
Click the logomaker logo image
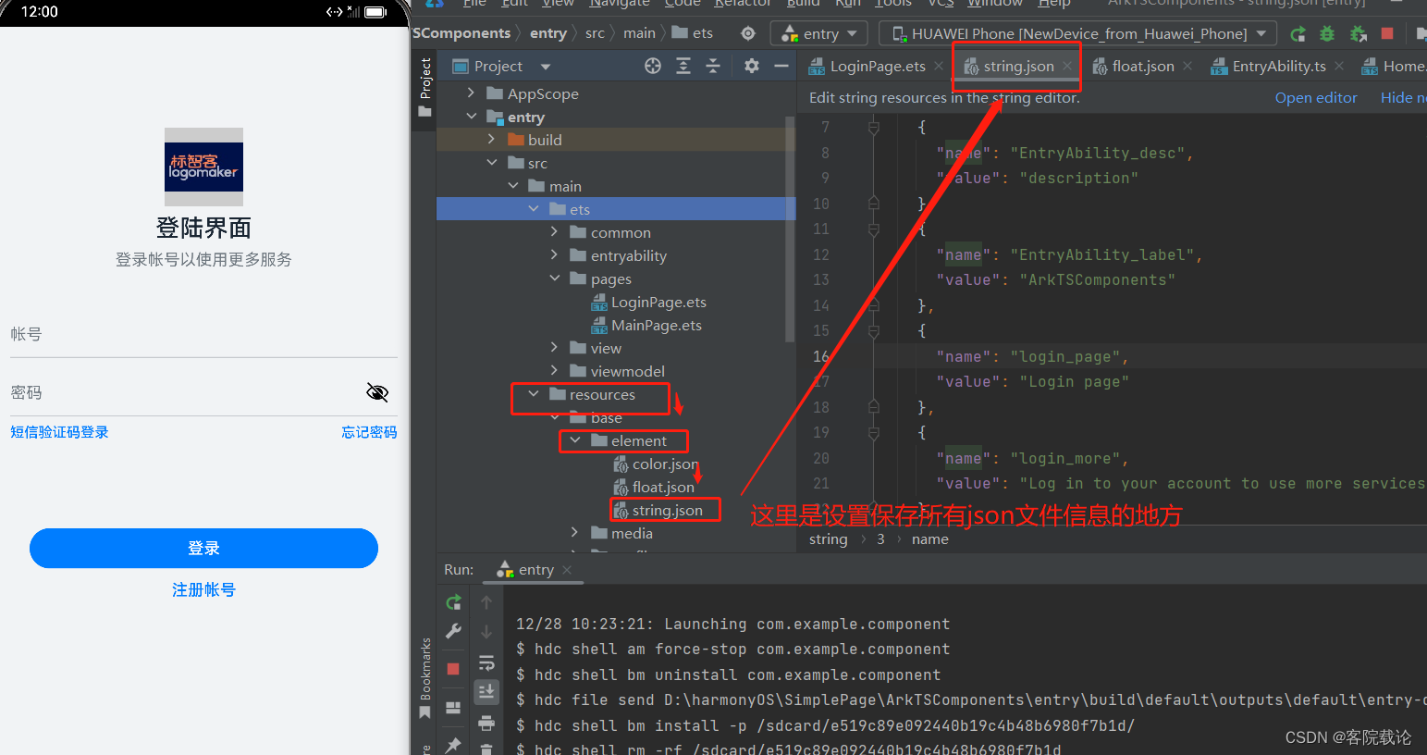coord(203,167)
